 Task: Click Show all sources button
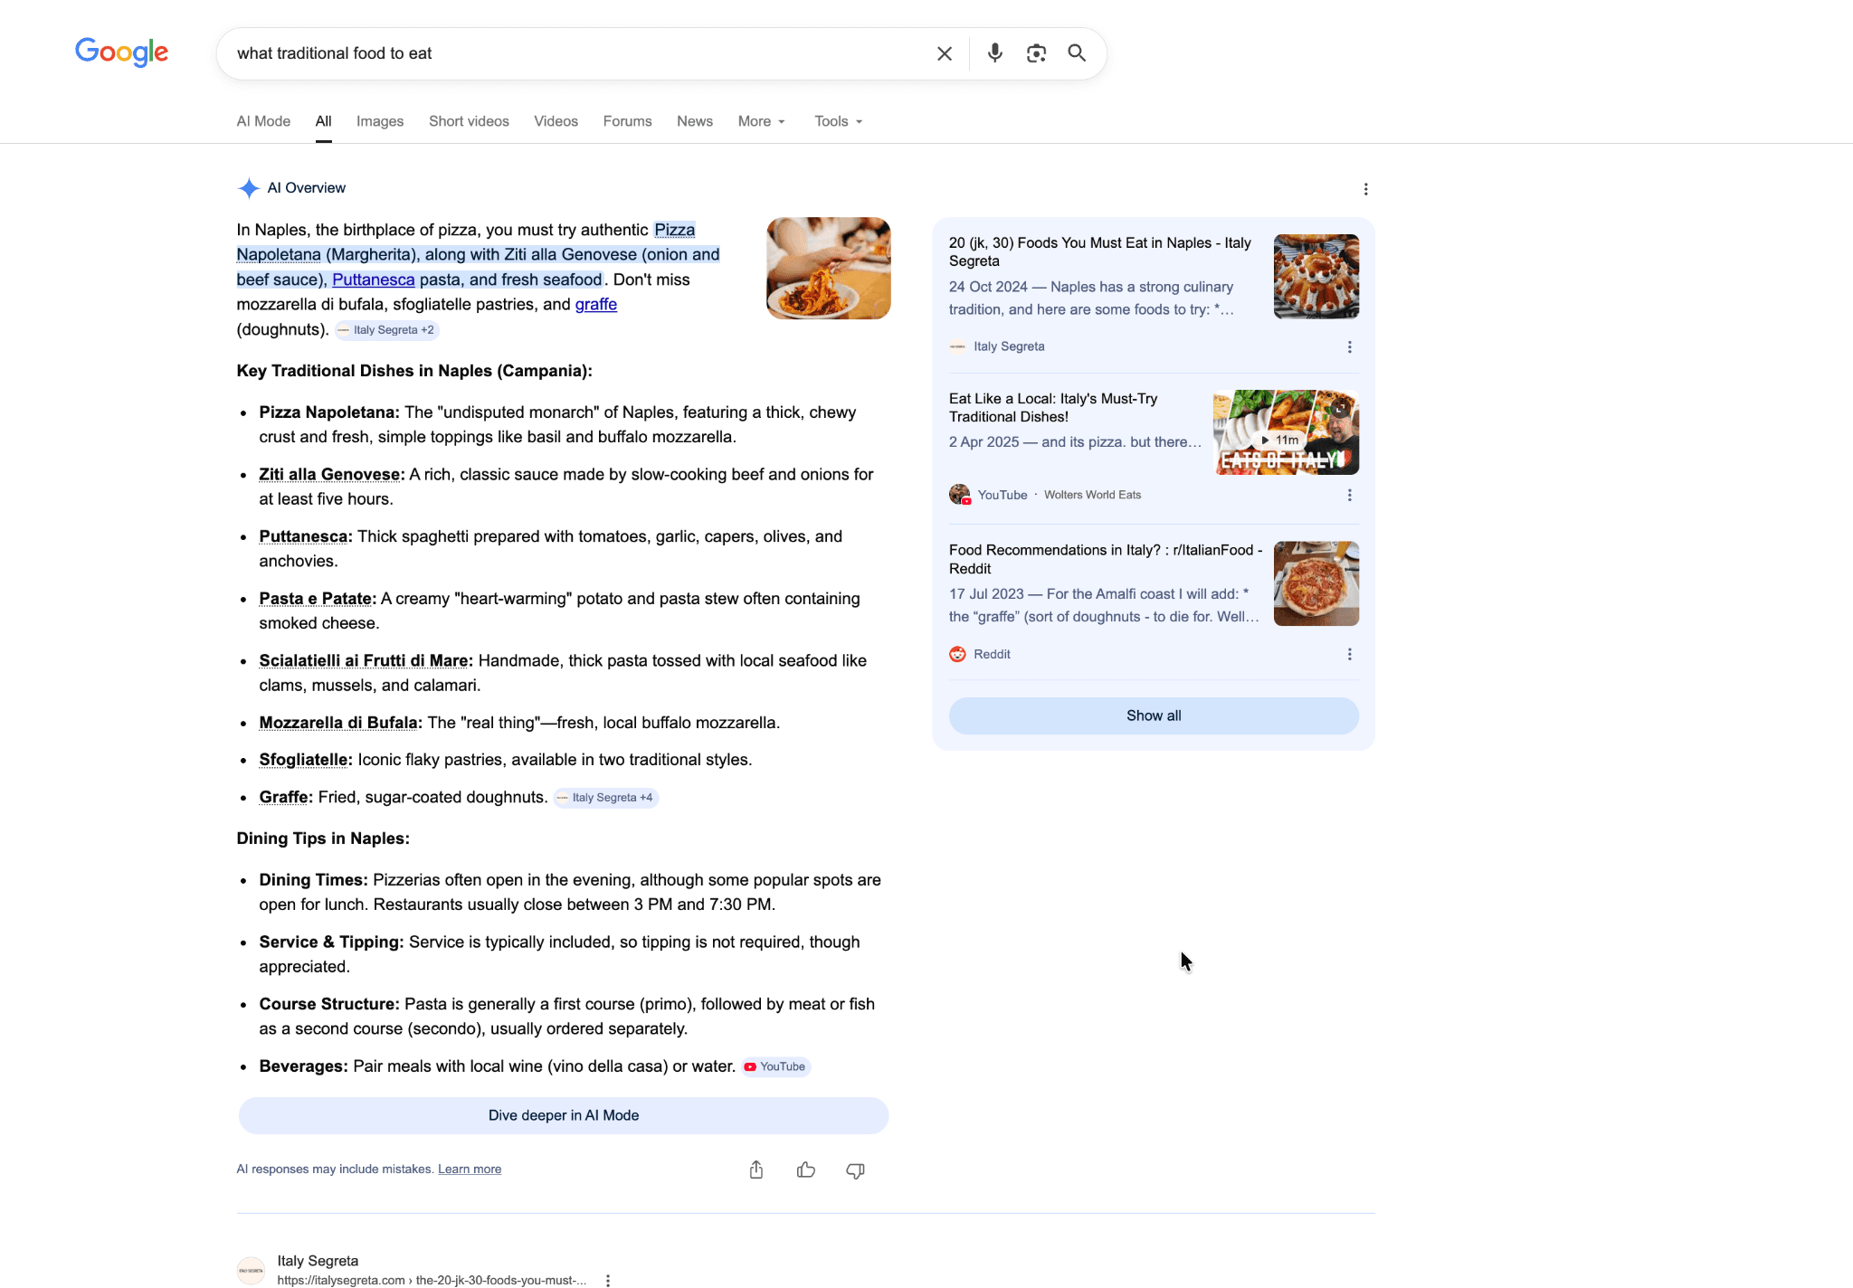tap(1153, 715)
